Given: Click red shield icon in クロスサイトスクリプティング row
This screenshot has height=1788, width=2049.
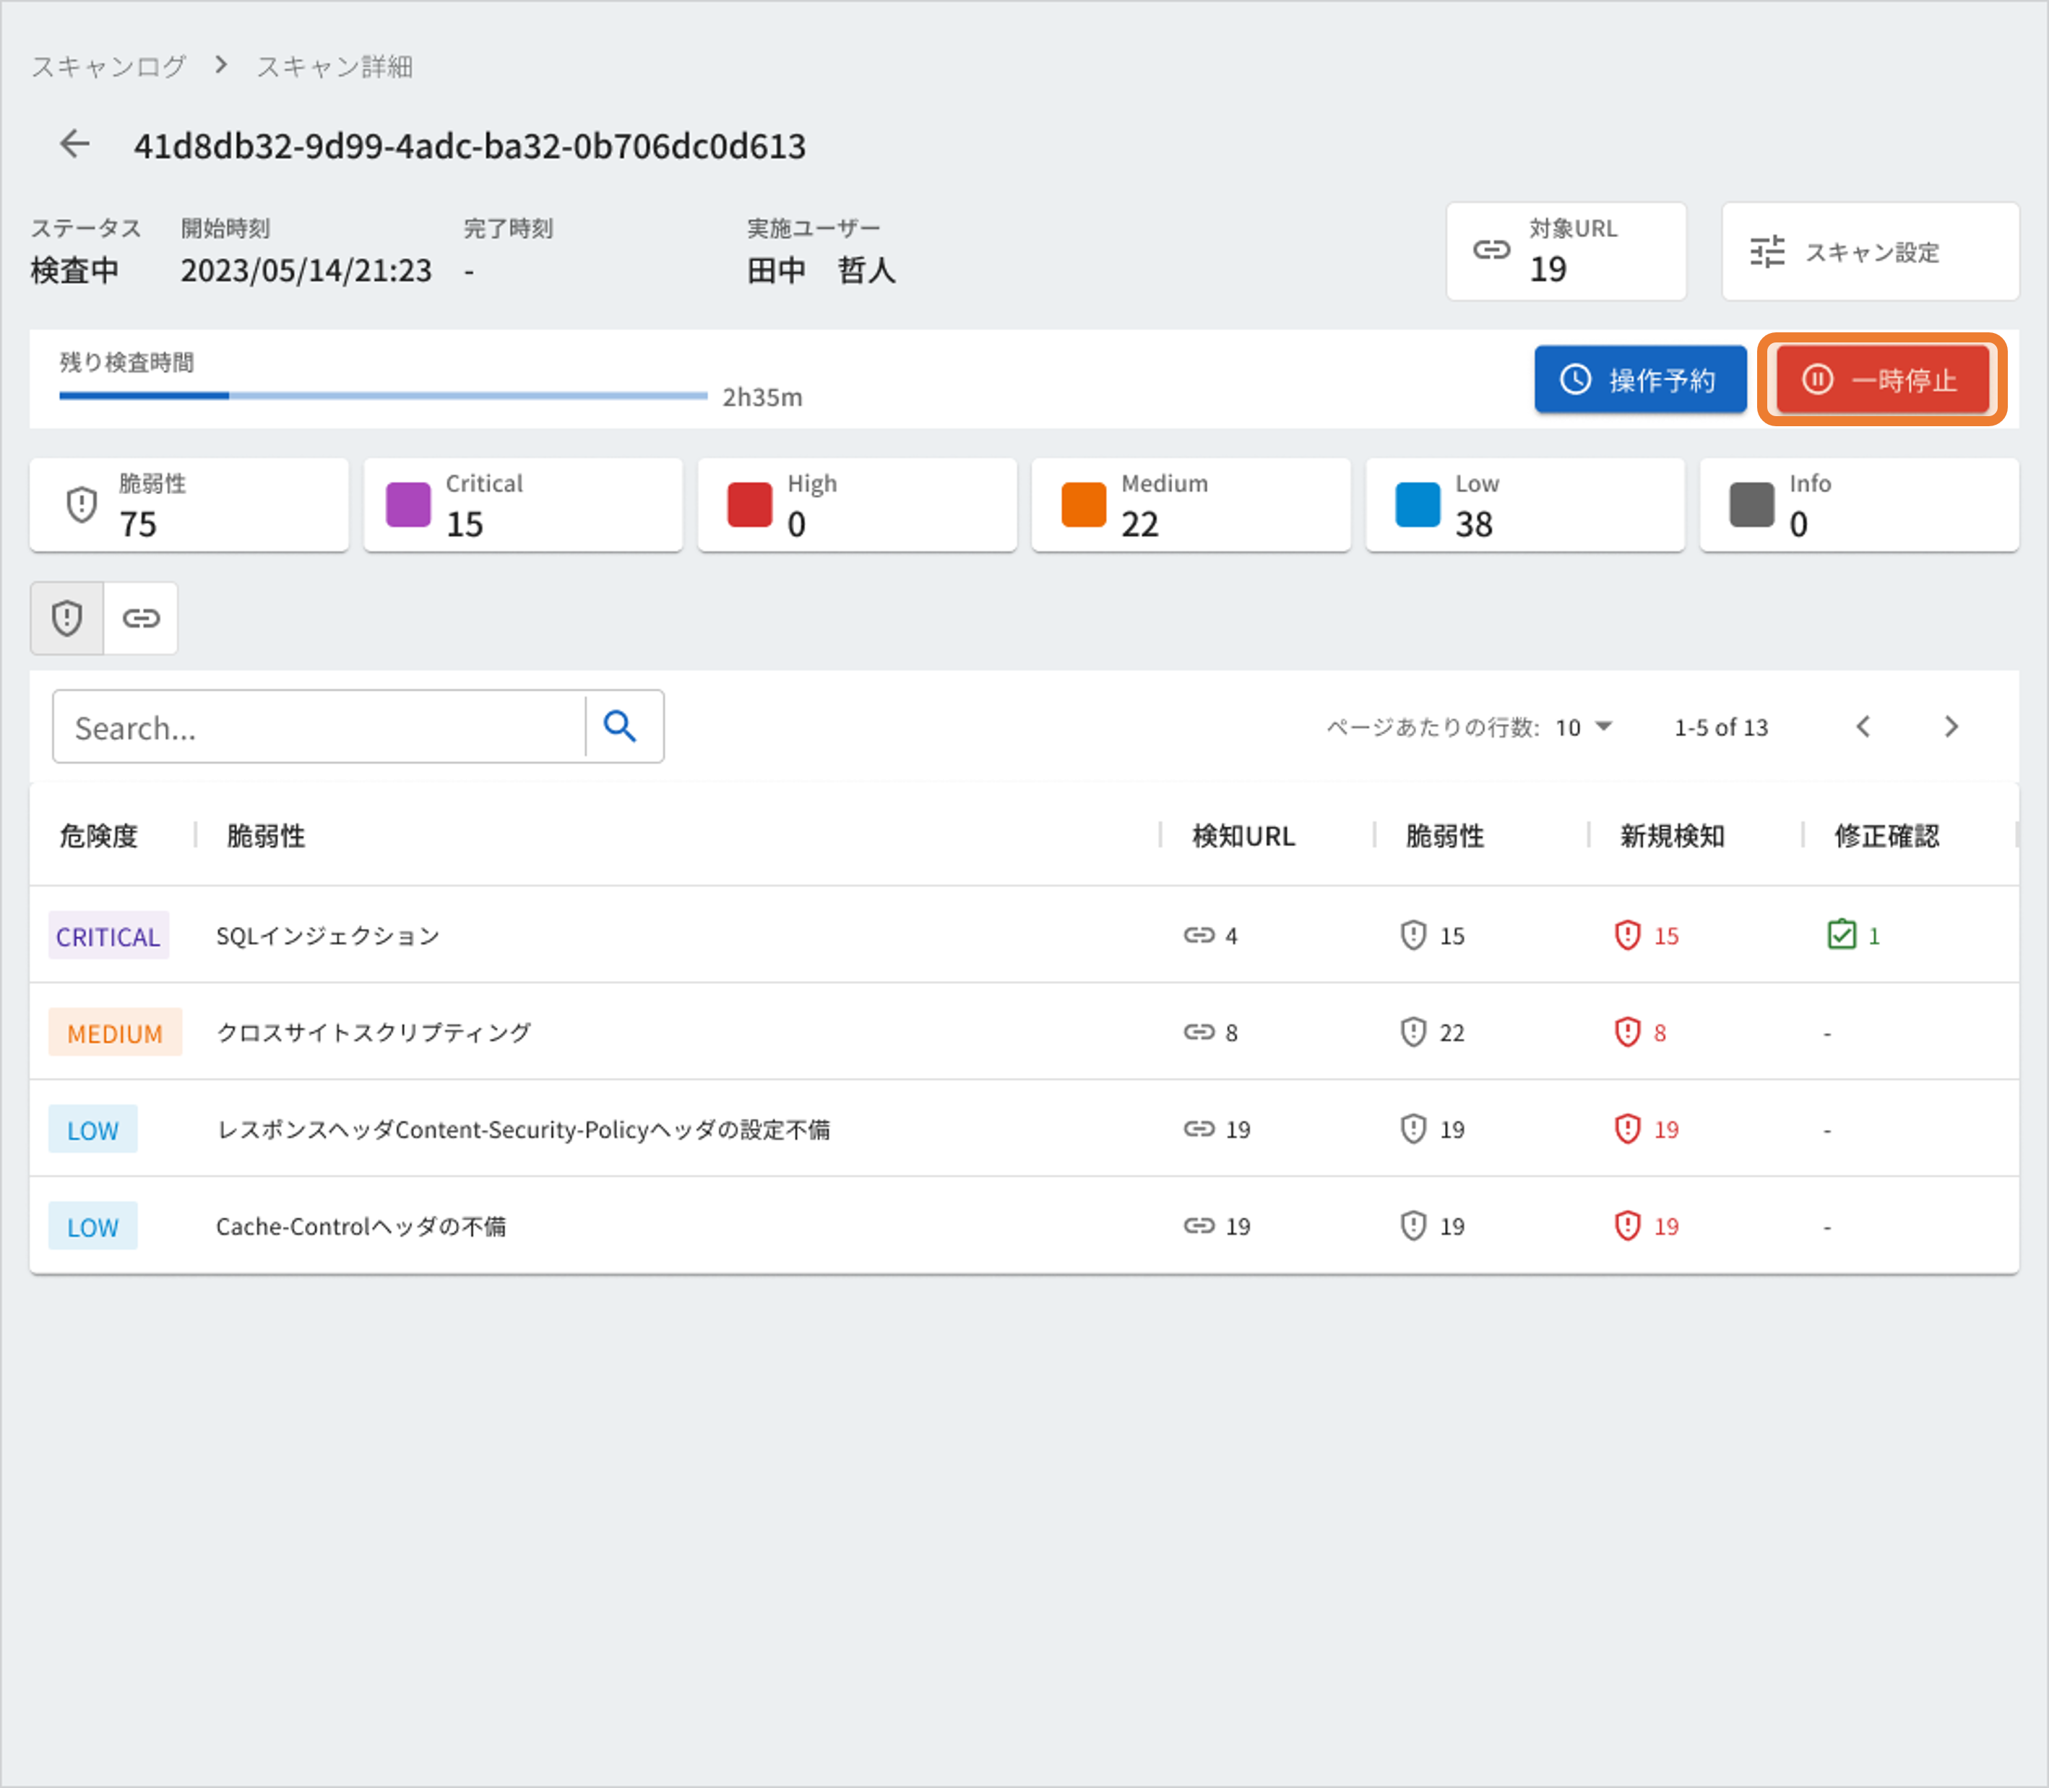Looking at the screenshot, I should (1628, 1032).
